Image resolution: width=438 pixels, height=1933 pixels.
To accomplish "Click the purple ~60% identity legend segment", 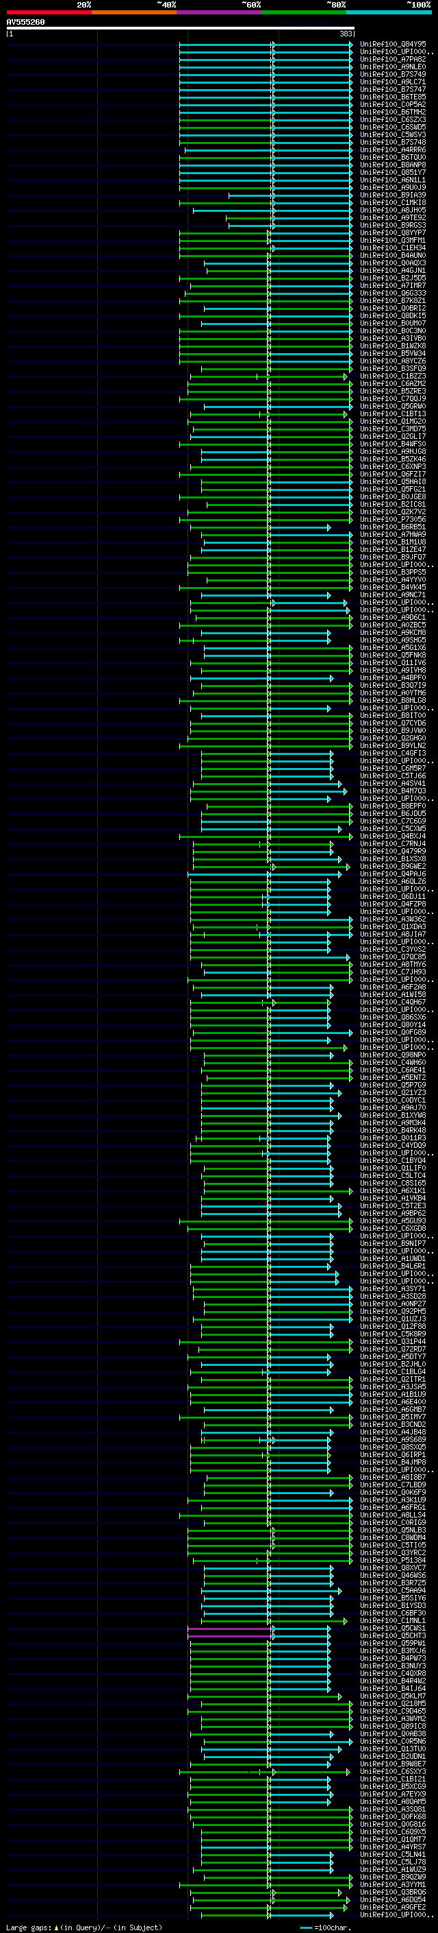I will (218, 12).
